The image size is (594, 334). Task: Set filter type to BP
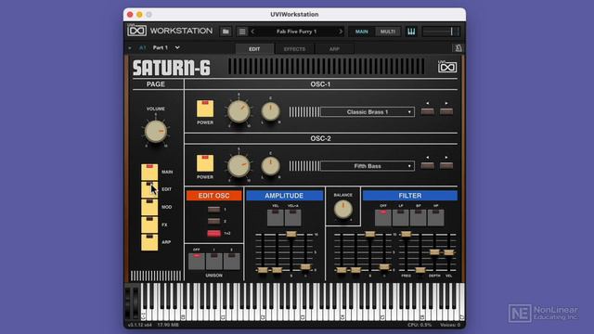click(419, 218)
